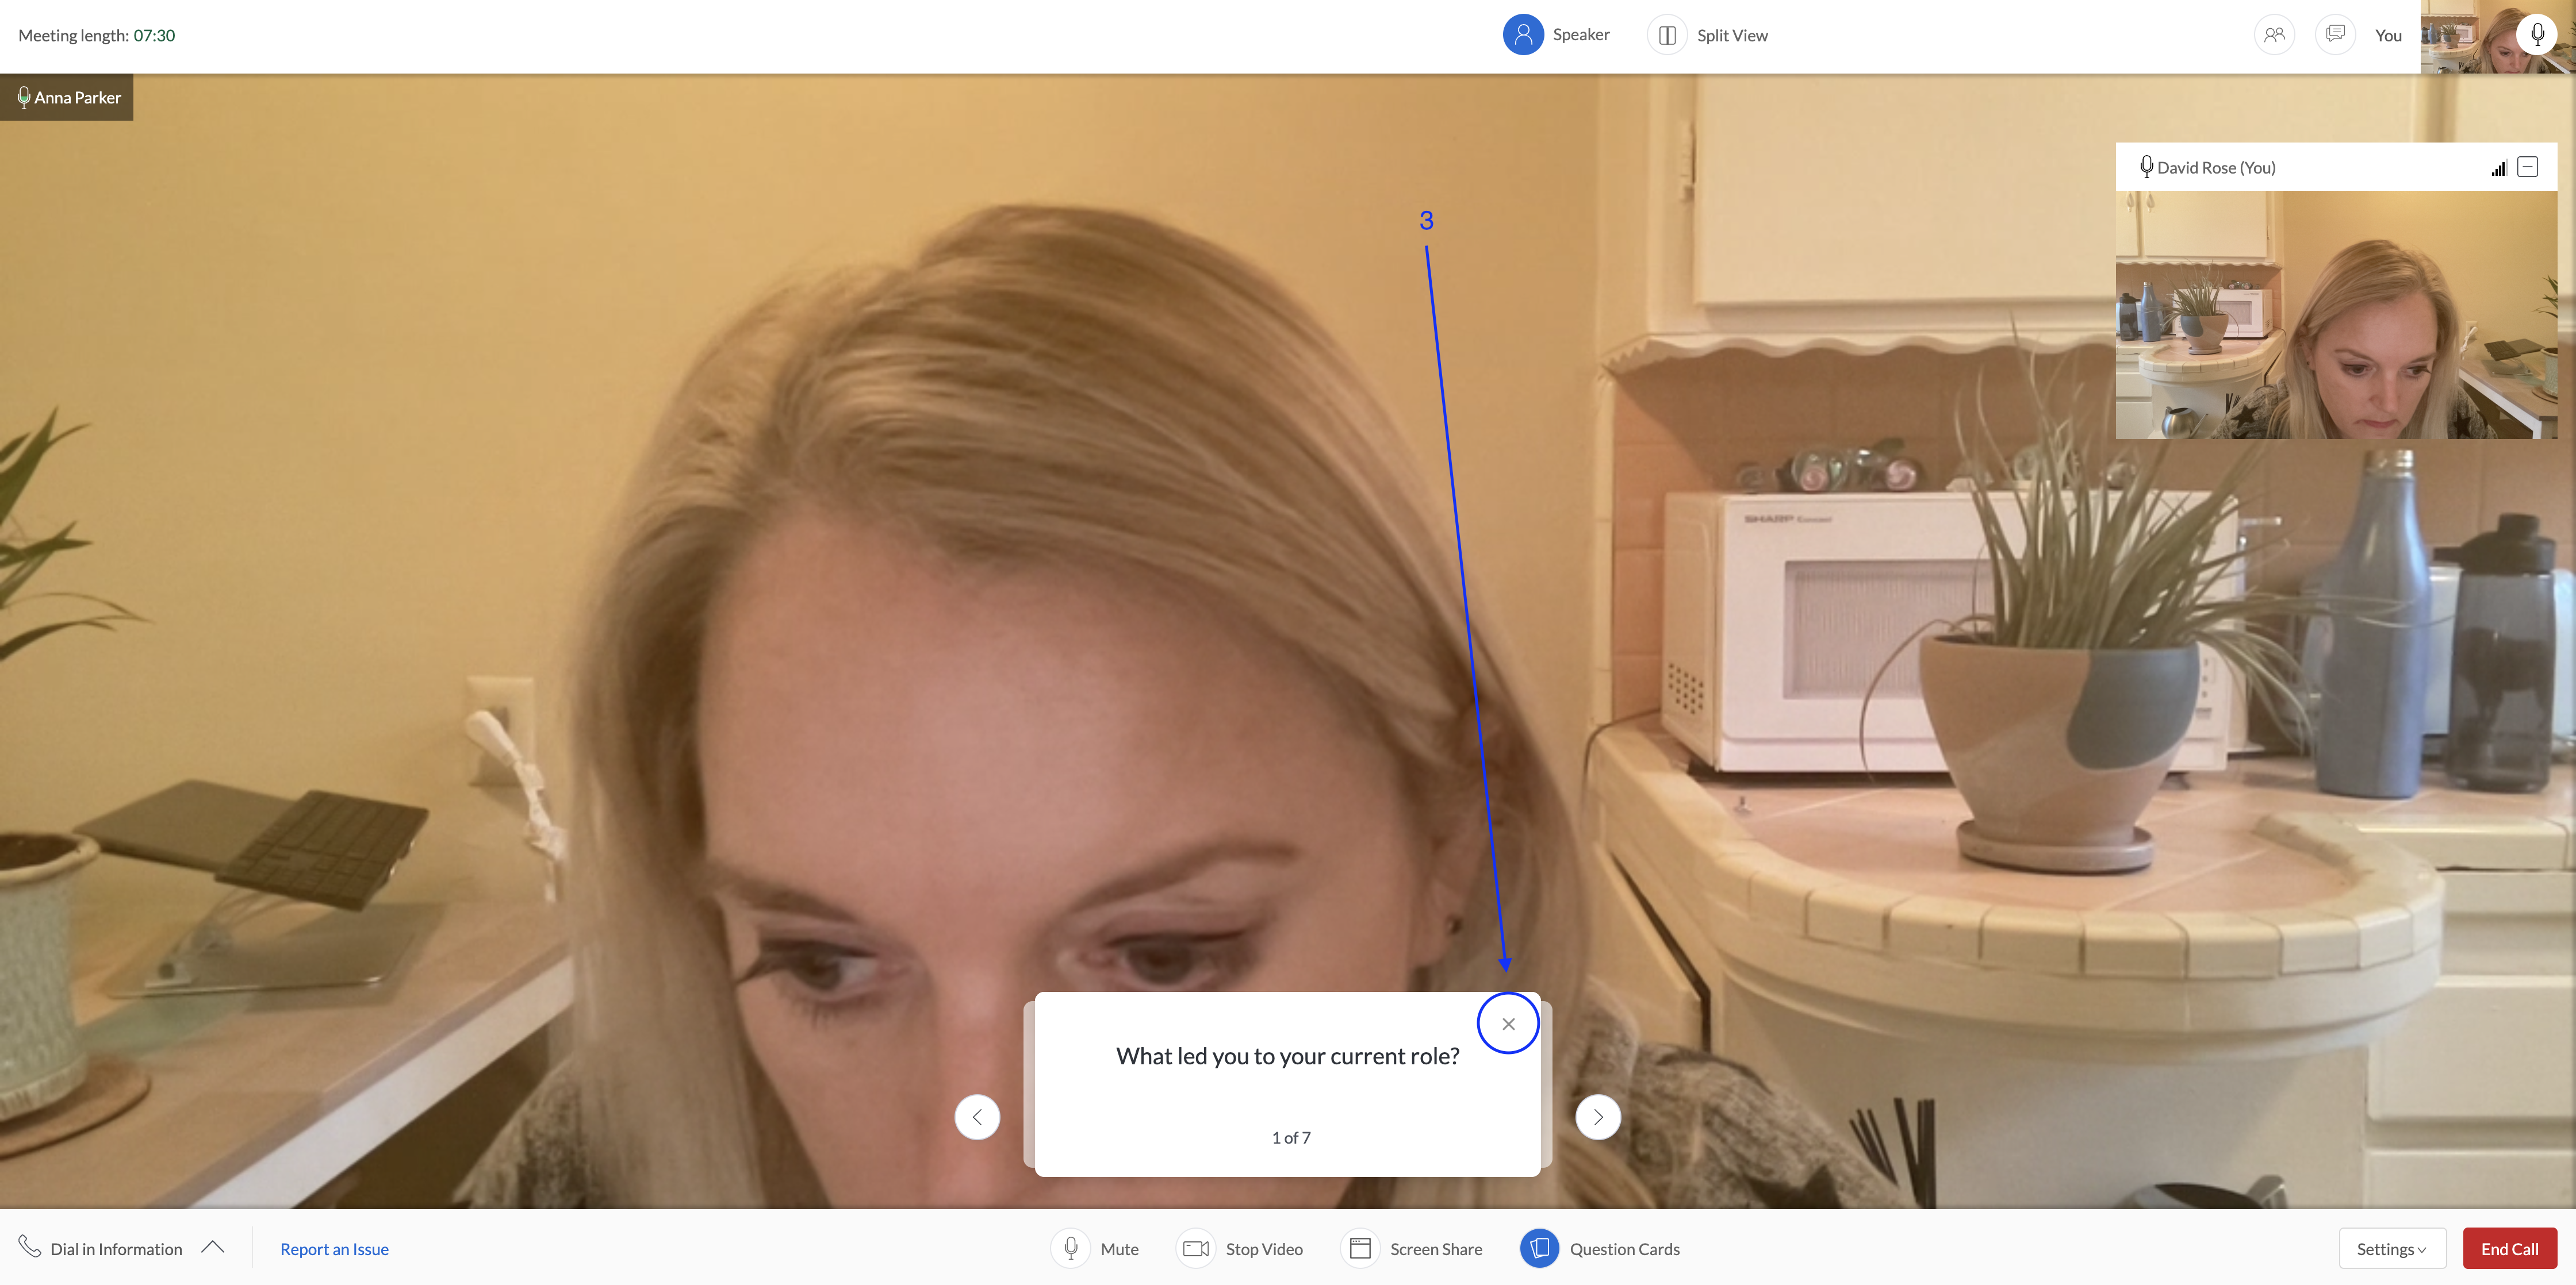Open the chat messages icon
Image resolution: width=2576 pixels, height=1285 pixels.
(2335, 35)
